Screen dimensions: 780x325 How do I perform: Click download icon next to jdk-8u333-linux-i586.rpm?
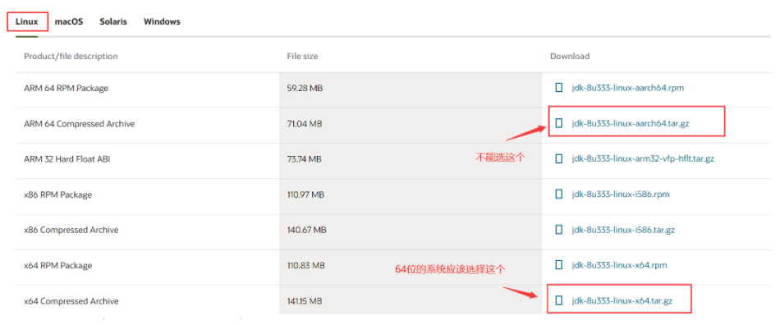(558, 194)
